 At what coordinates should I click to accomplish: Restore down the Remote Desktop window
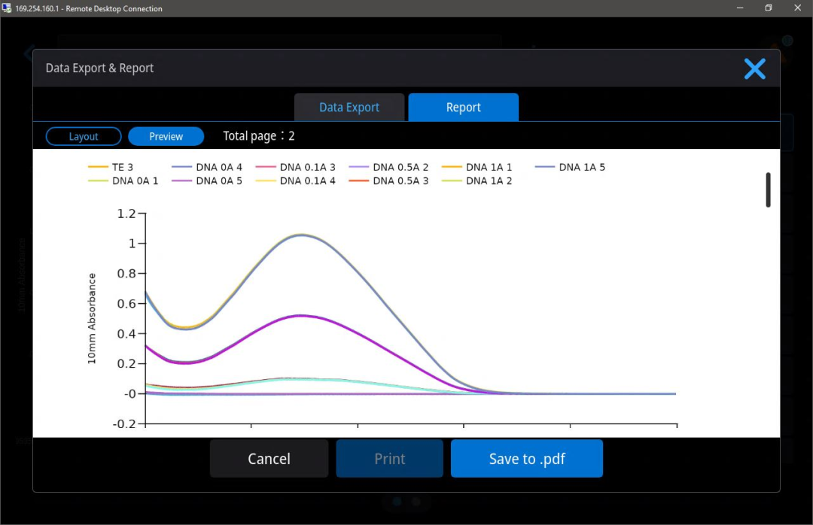[x=769, y=8]
